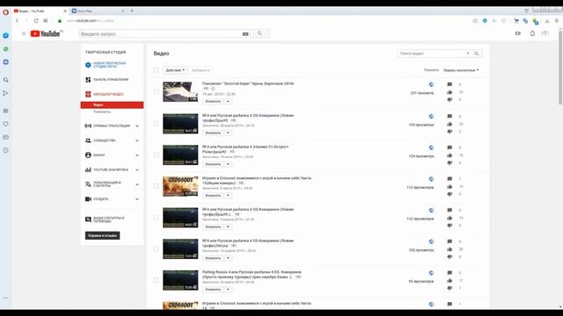563x316 pixels.
Task: Open the account avatar menu
Action: click(545, 33)
